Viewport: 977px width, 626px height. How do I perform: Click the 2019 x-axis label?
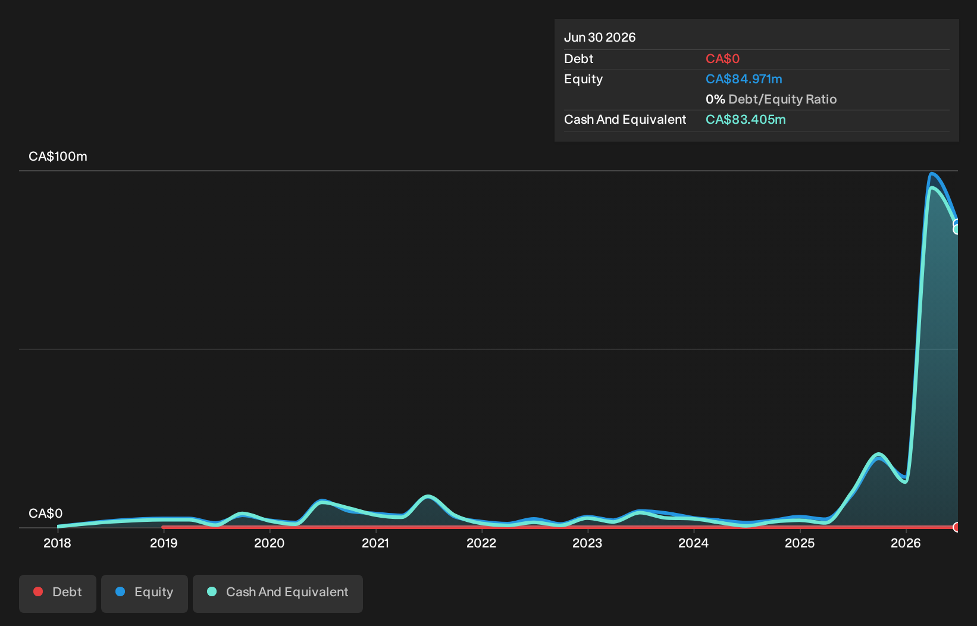[x=164, y=543]
